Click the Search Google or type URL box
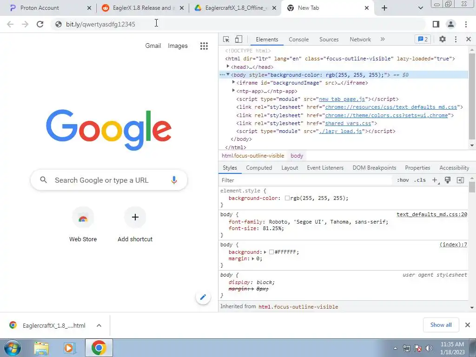476x357 pixels. point(109,180)
